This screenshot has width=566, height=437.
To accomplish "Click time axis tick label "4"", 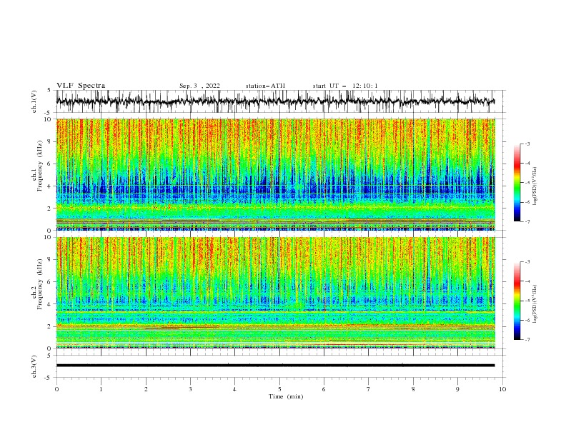I will (234, 389).
